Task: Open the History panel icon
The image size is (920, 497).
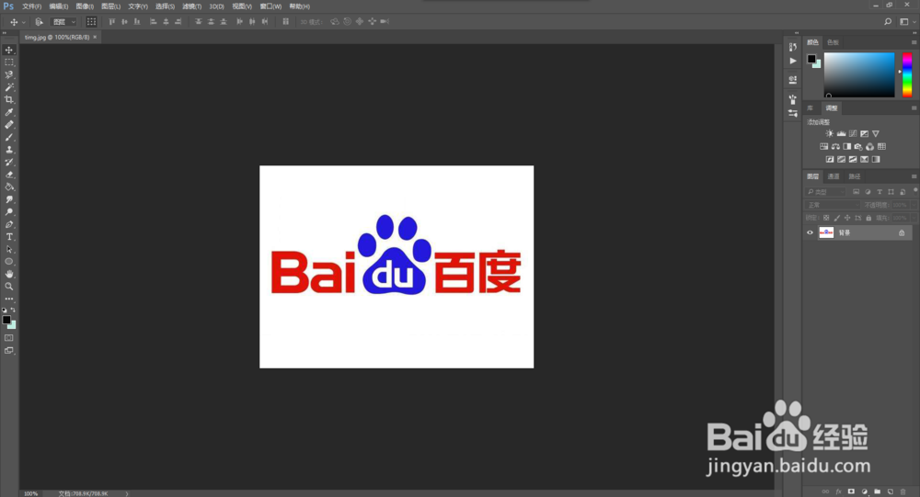Action: click(x=793, y=47)
